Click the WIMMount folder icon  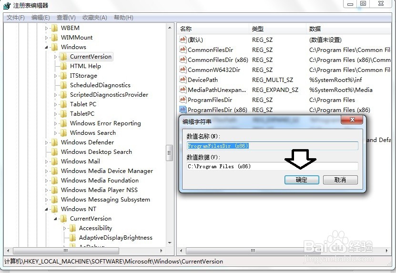(x=54, y=38)
